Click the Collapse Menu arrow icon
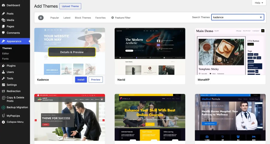Screen dimensions: 270x144 tap(3, 122)
